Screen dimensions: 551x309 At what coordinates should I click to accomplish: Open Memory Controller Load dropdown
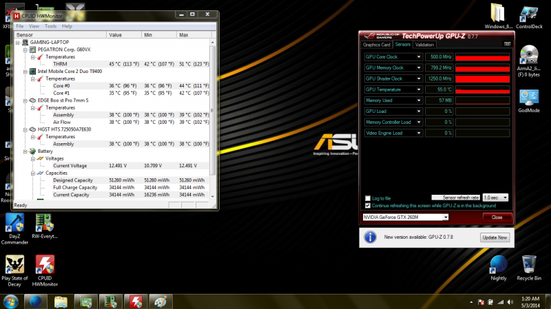click(x=419, y=122)
